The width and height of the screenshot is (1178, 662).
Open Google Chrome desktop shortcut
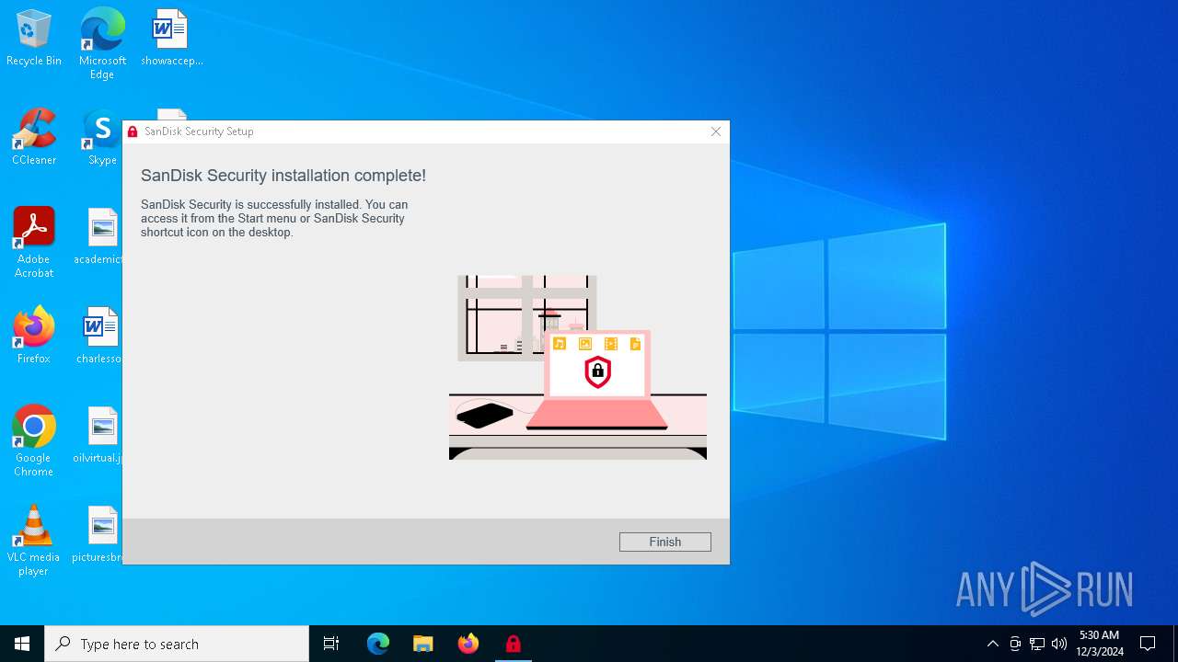(34, 440)
